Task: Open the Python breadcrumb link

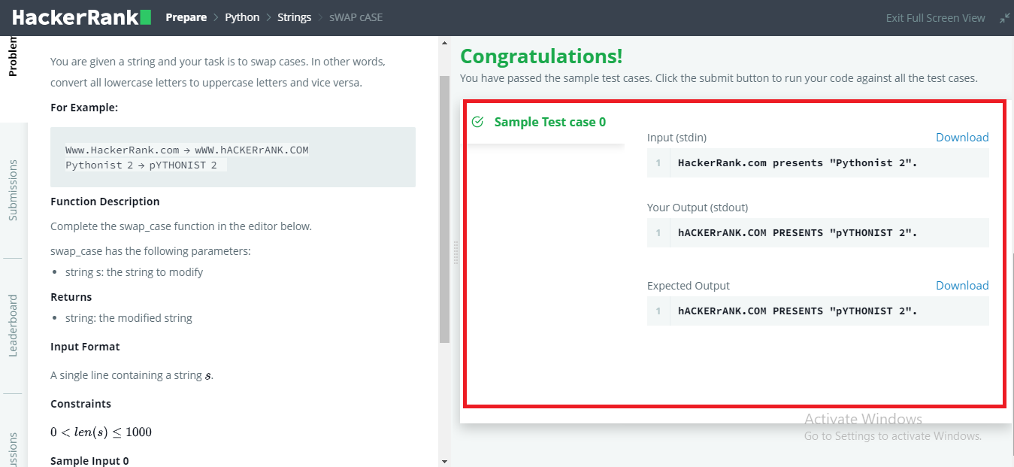Action: 242,17
